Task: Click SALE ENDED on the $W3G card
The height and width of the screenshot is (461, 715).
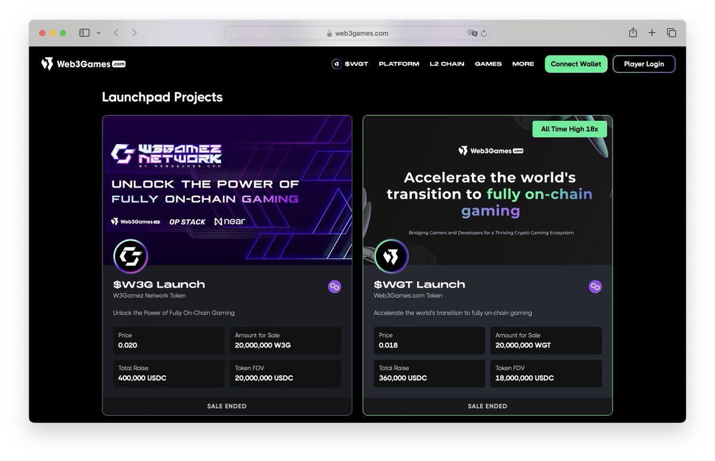Action: [x=227, y=406]
